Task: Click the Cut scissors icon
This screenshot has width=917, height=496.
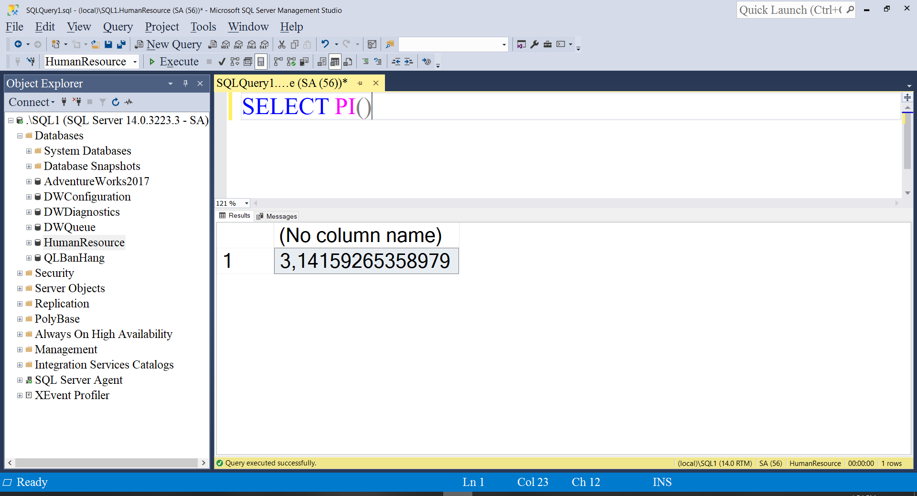Action: (x=282, y=44)
